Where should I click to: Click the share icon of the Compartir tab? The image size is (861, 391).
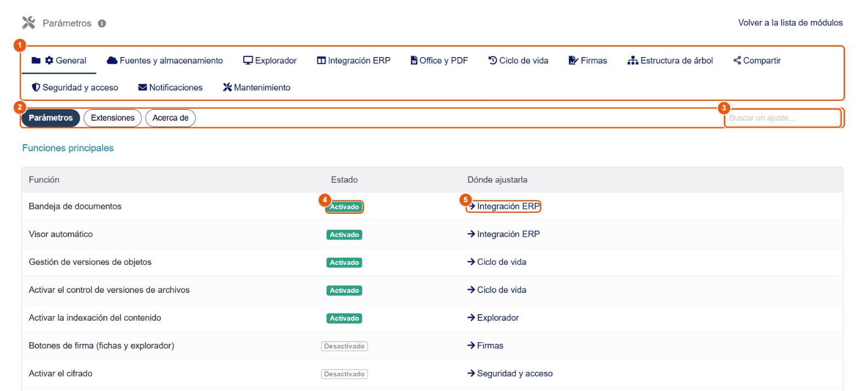(737, 60)
